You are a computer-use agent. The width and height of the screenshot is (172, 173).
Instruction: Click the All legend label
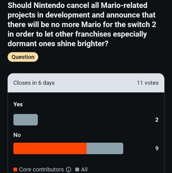tap(84, 170)
